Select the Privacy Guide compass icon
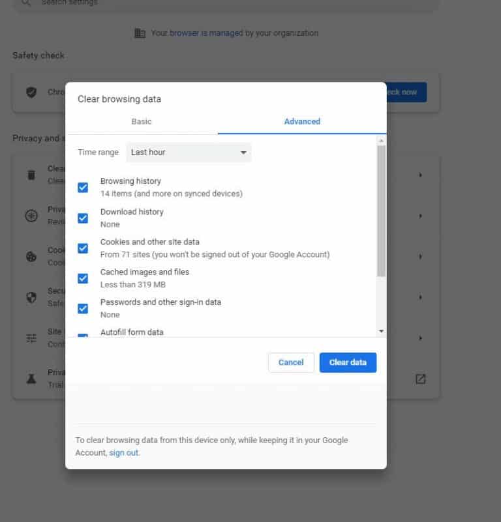The image size is (501, 522). coord(31,215)
